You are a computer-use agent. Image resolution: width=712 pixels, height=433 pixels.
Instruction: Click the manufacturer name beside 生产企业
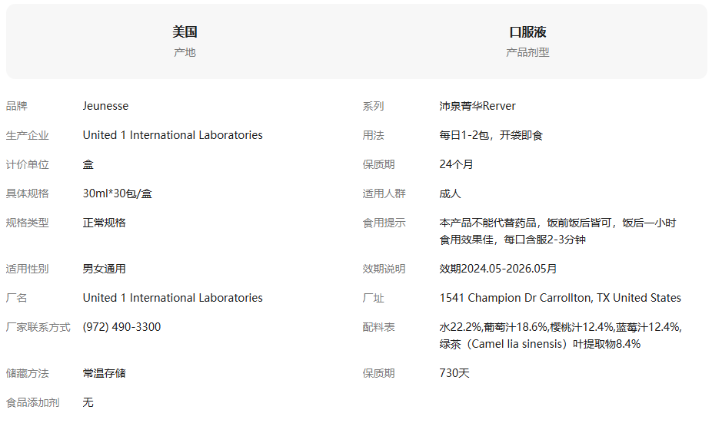172,135
